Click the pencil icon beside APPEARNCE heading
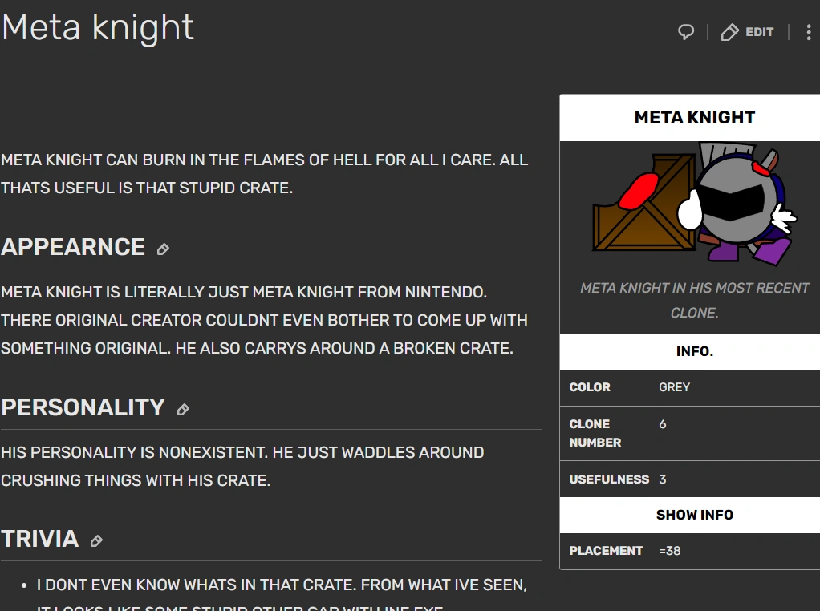The width and height of the screenshot is (820, 611). [163, 249]
